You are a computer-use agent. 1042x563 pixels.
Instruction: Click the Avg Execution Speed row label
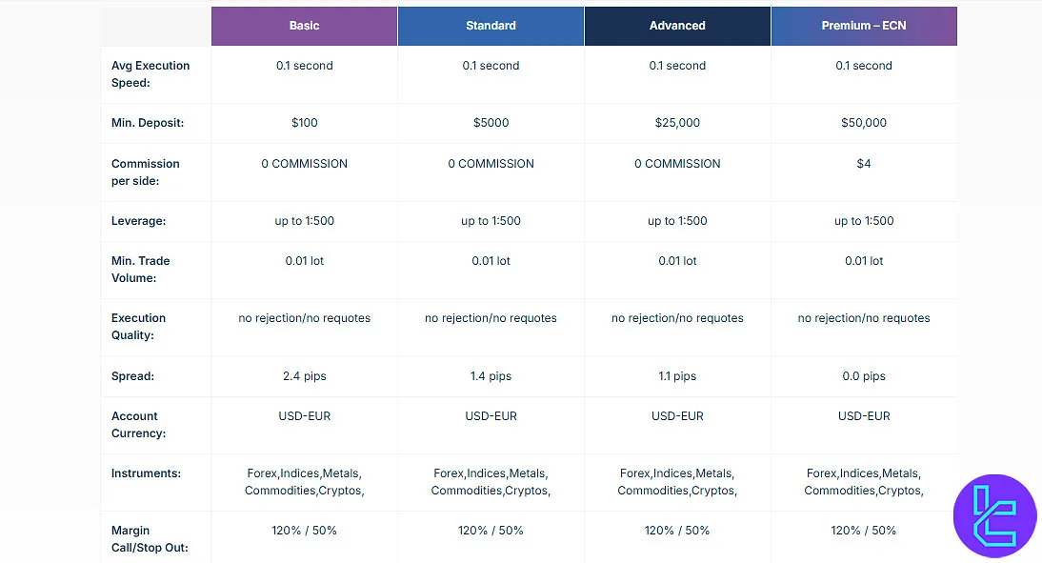coord(150,74)
